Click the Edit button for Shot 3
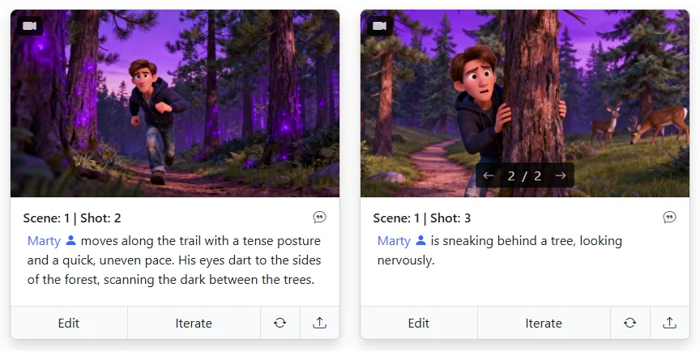This screenshot has height=351, width=700. click(x=419, y=323)
